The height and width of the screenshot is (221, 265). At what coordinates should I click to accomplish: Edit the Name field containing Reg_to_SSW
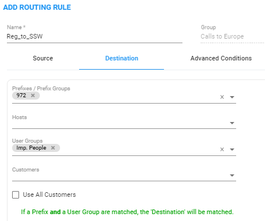[x=95, y=36]
